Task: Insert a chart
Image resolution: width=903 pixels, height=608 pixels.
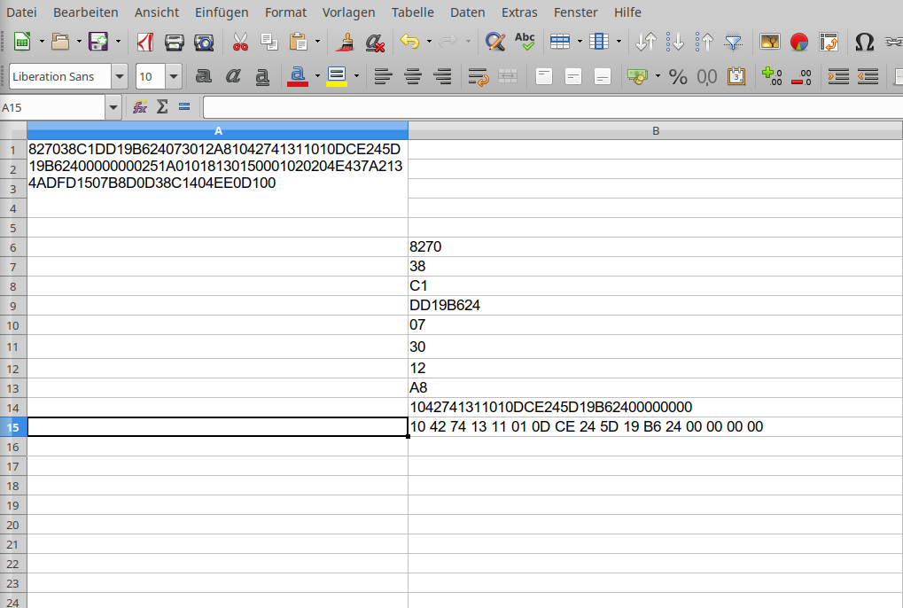Action: [798, 42]
